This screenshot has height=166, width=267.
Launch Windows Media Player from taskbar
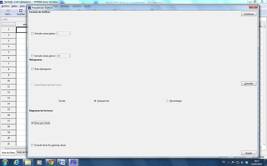click(x=39, y=162)
